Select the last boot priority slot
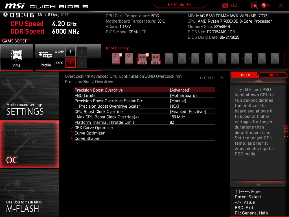289x217 pixels. click(275, 58)
